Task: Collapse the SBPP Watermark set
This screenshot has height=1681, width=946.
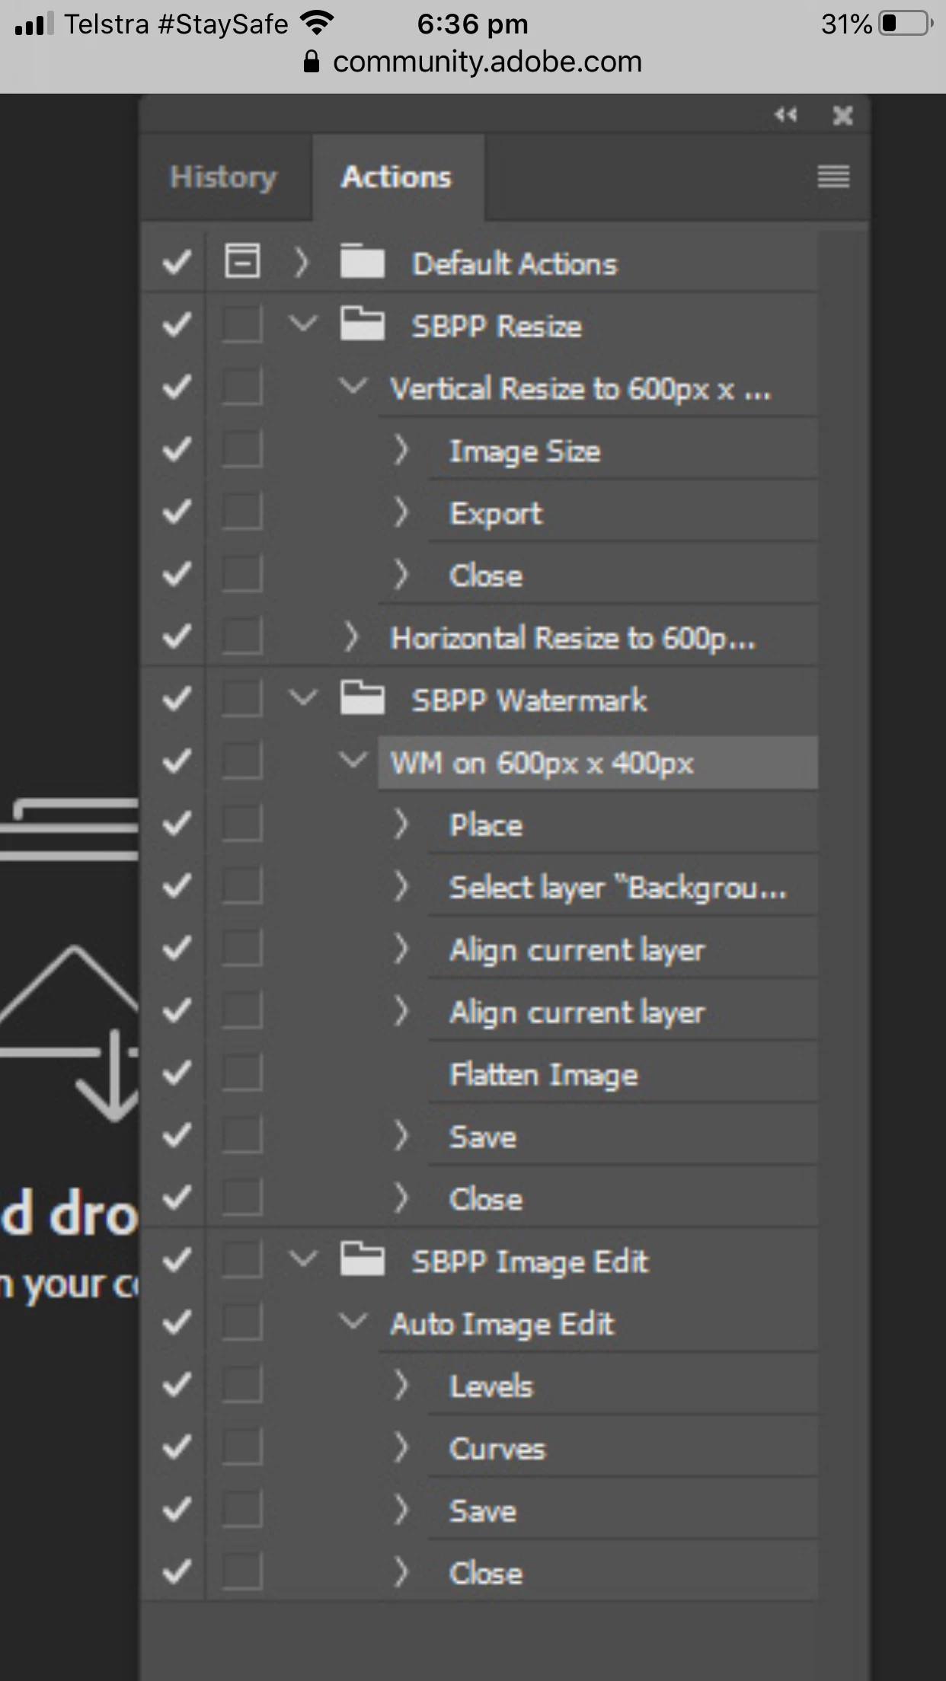Action: click(303, 697)
